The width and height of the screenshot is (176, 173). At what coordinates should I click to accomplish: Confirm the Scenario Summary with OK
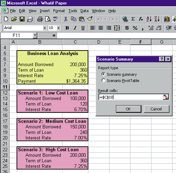[129, 109]
